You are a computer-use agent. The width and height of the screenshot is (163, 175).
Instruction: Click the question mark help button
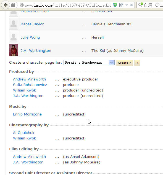point(137,63)
